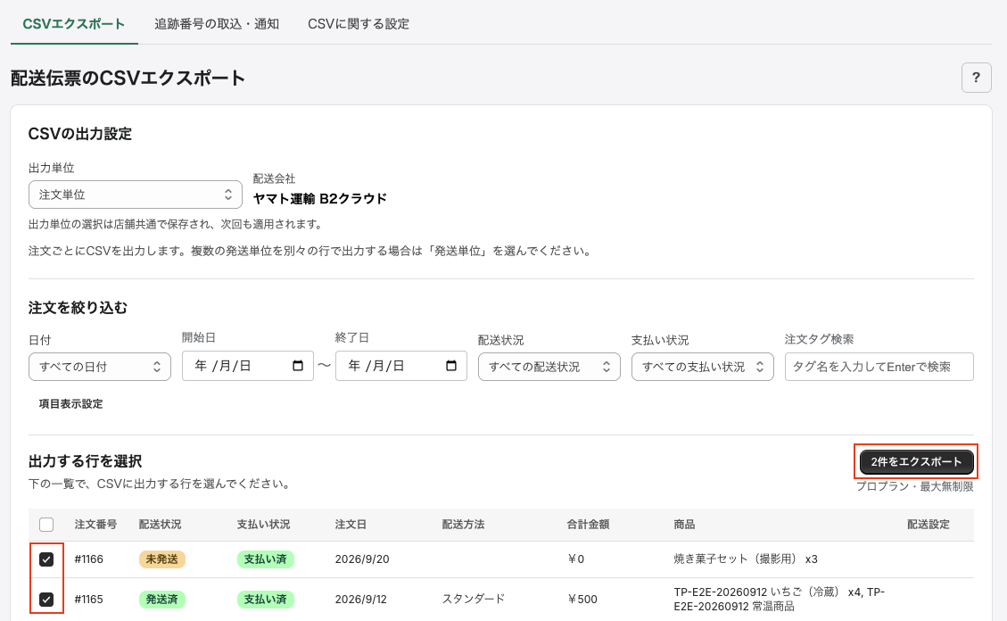The image size is (1007, 621).
Task: Focus the 開始日 date input field
Action: [248, 366]
